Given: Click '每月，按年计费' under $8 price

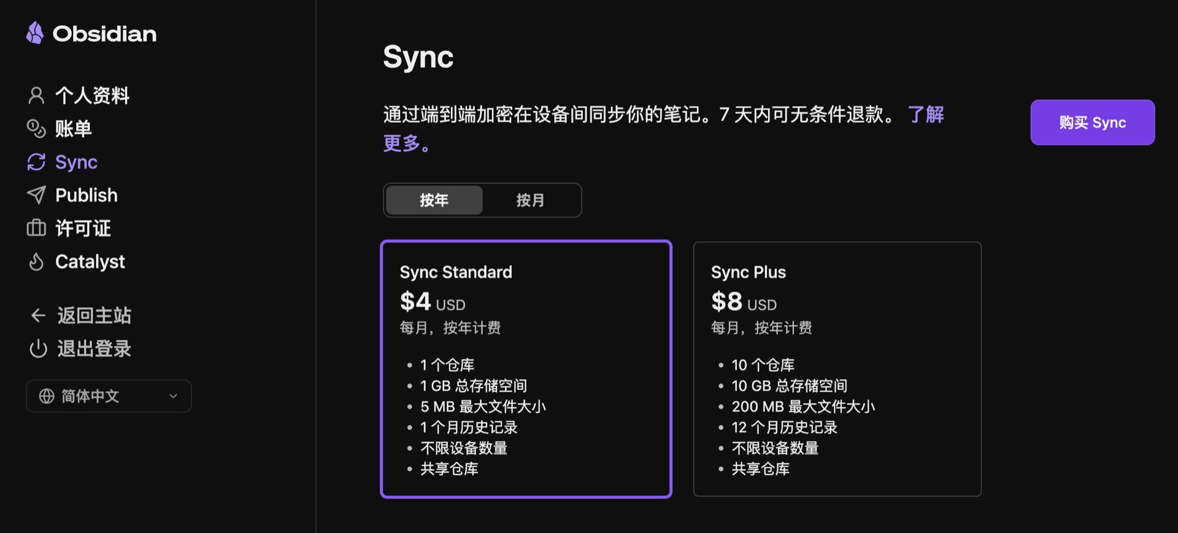Looking at the screenshot, I should pos(761,328).
